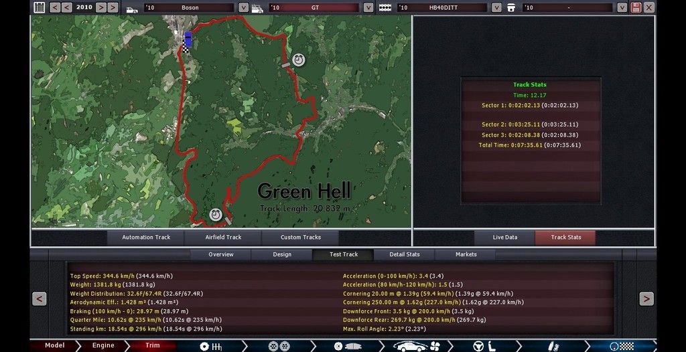The width and height of the screenshot is (686, 352).
Task: Open the Detail Stats tab
Action: pyautogui.click(x=404, y=254)
